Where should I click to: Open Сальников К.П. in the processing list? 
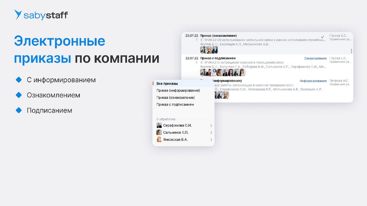coord(176,132)
